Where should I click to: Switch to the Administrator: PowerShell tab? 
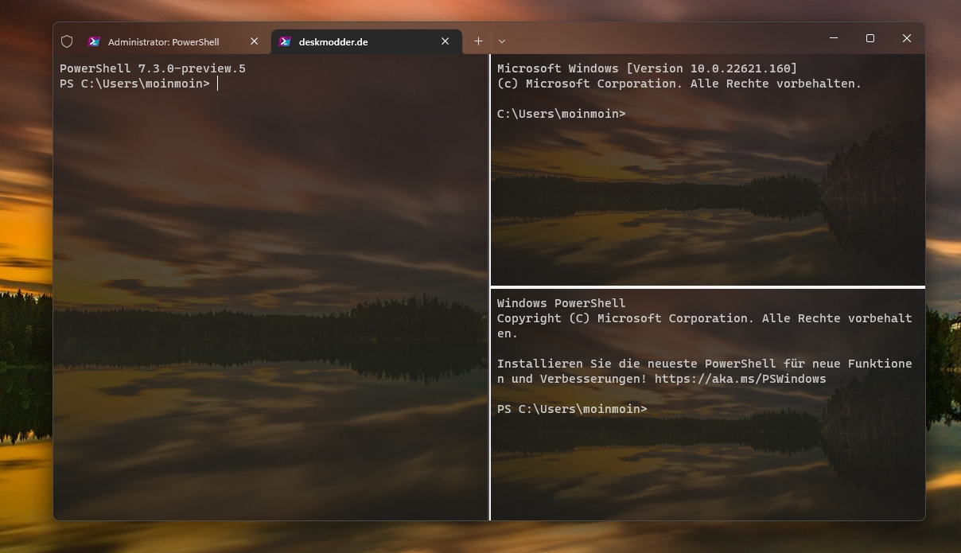pos(175,41)
